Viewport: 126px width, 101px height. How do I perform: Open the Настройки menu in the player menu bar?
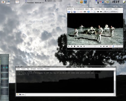(109, 9)
